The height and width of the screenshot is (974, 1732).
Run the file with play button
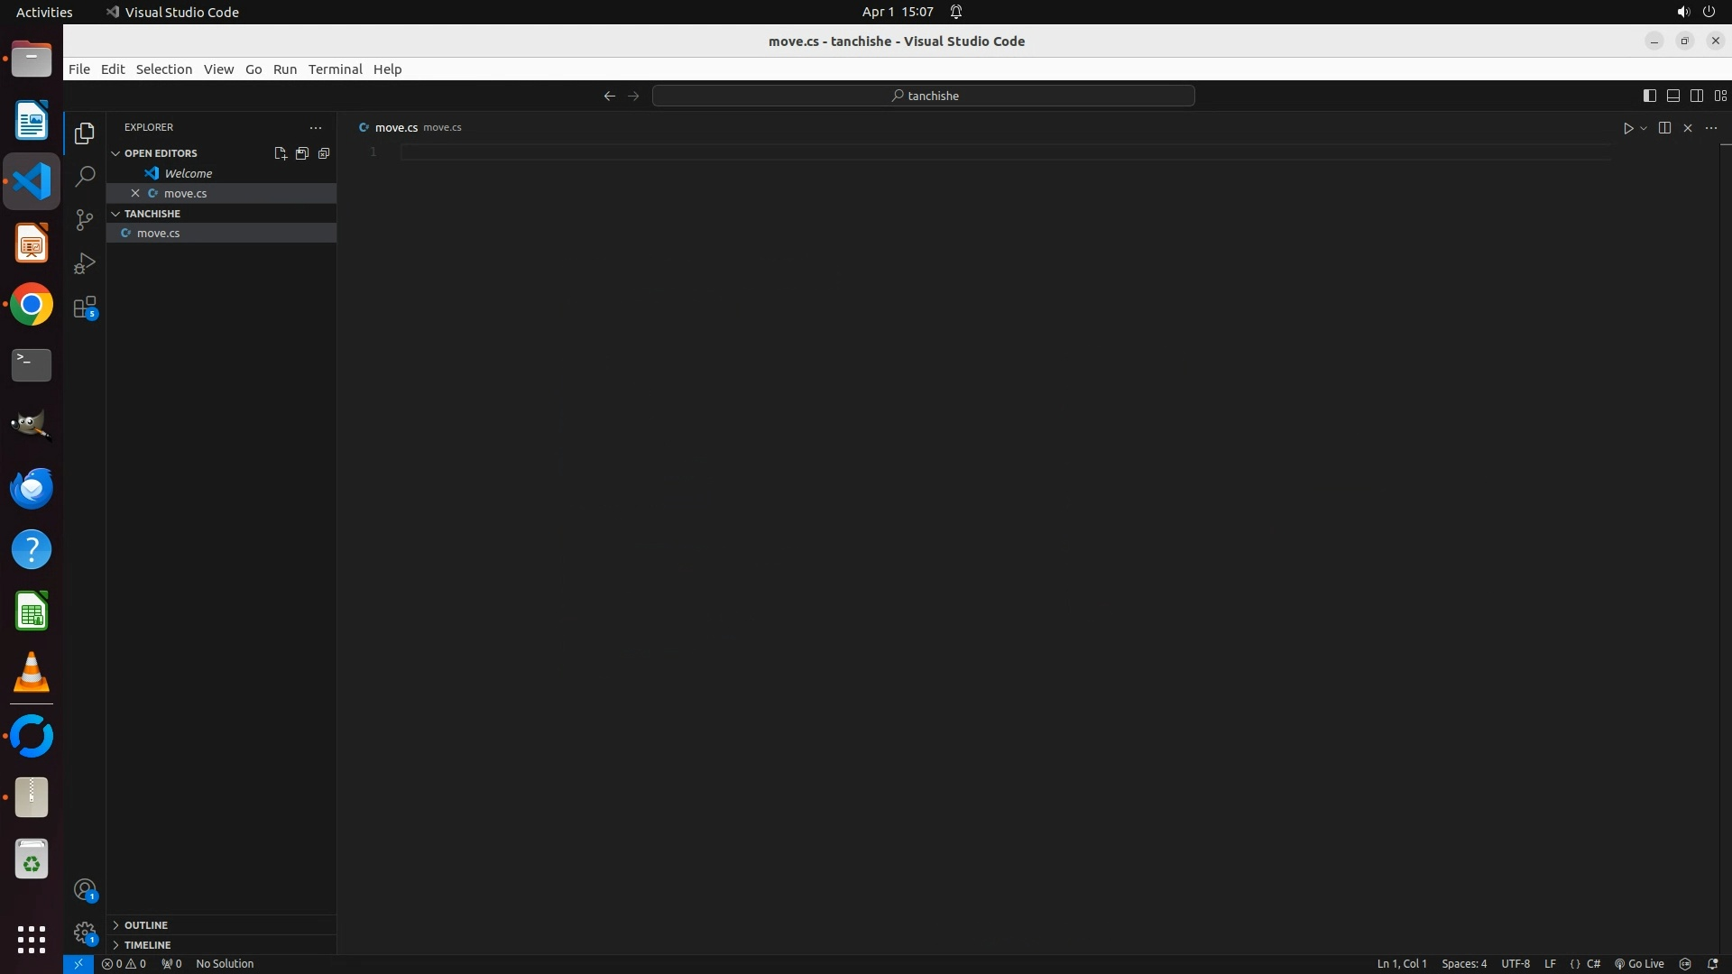pos(1627,128)
